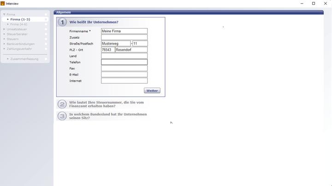Image resolution: width=332 pixels, height=186 pixels.
Task: Click the Wie heißt Ihr Unternehmen heading
Action: pyautogui.click(x=94, y=22)
